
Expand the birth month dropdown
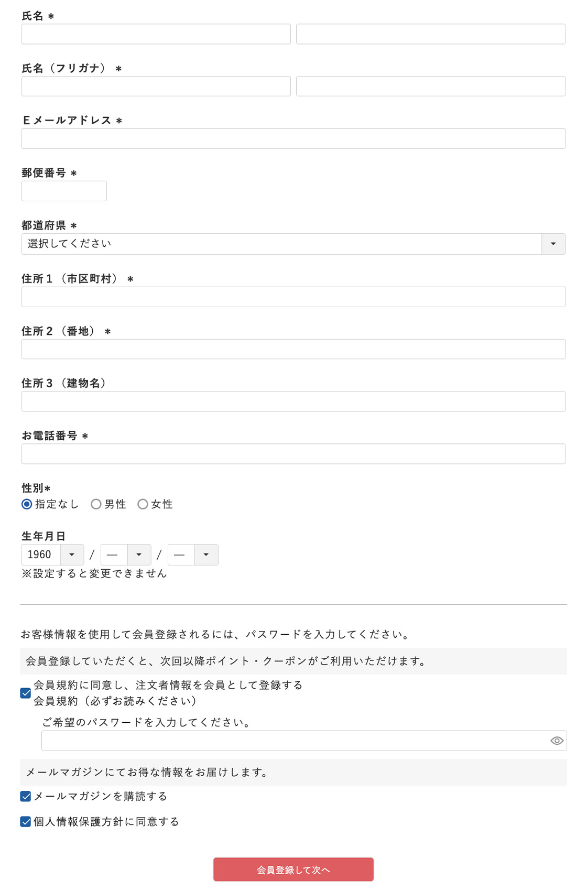[126, 555]
